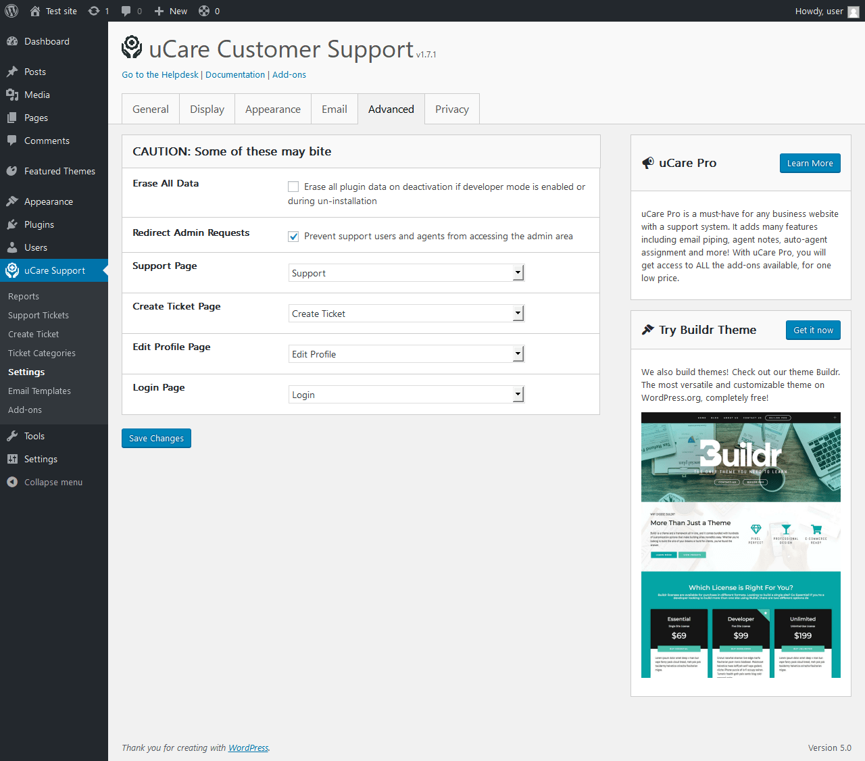Image resolution: width=865 pixels, height=761 pixels.
Task: Click the Posts pushpin icon
Action: pos(12,72)
